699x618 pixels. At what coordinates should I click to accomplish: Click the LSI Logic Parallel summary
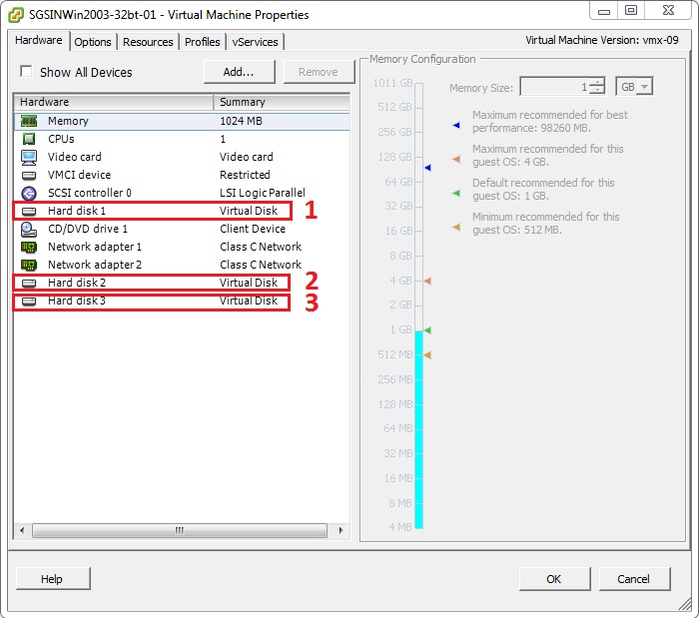pos(263,193)
